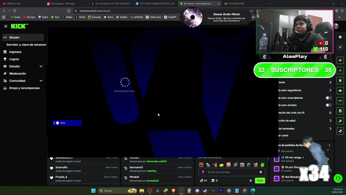Screen dimensions: 346x195
Task: Reload the page in browser toolbar
Action: (x=15, y=11)
